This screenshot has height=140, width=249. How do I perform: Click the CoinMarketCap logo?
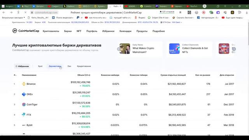[26, 31]
